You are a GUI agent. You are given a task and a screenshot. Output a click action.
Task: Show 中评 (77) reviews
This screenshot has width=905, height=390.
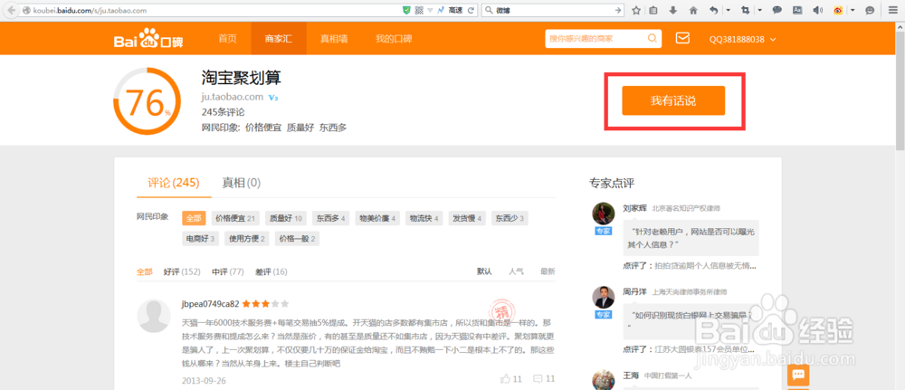[x=228, y=271]
